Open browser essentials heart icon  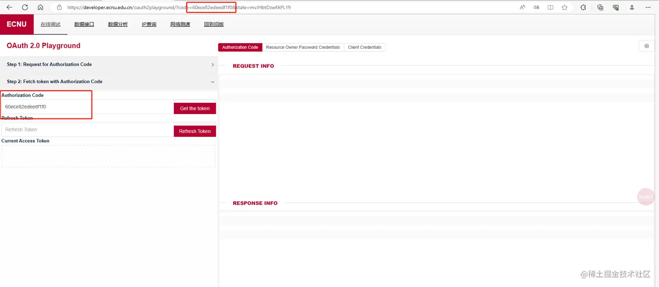(616, 7)
